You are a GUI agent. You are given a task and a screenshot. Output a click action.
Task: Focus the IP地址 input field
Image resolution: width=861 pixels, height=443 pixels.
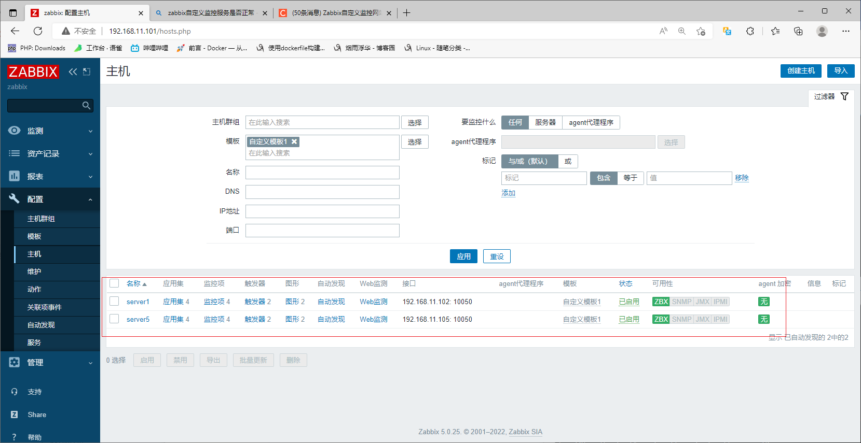coord(322,211)
